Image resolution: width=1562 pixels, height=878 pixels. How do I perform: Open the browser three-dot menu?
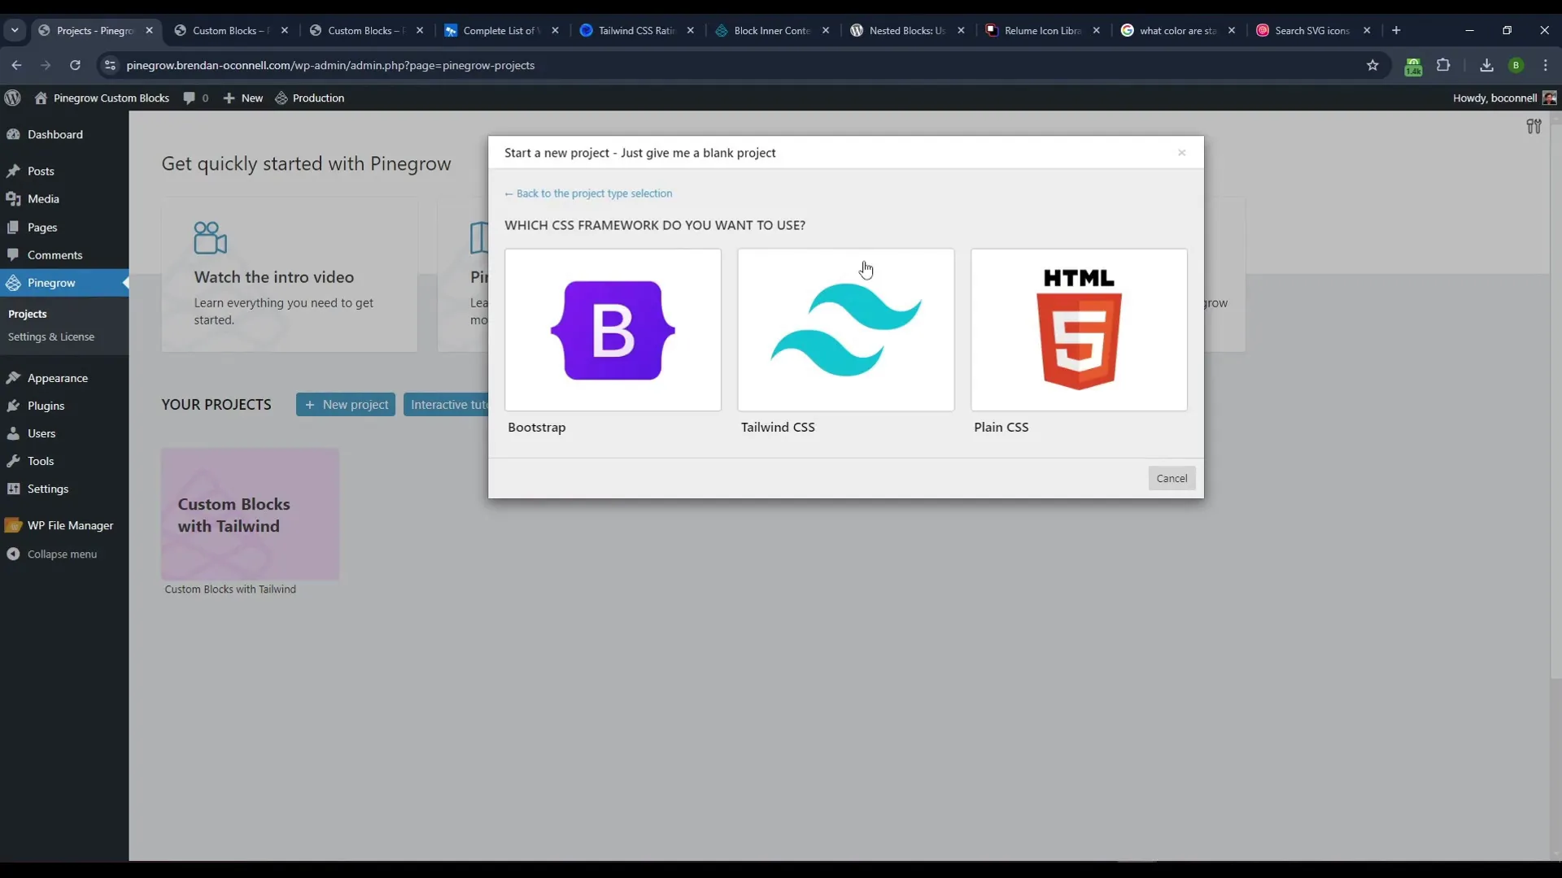point(1546,65)
